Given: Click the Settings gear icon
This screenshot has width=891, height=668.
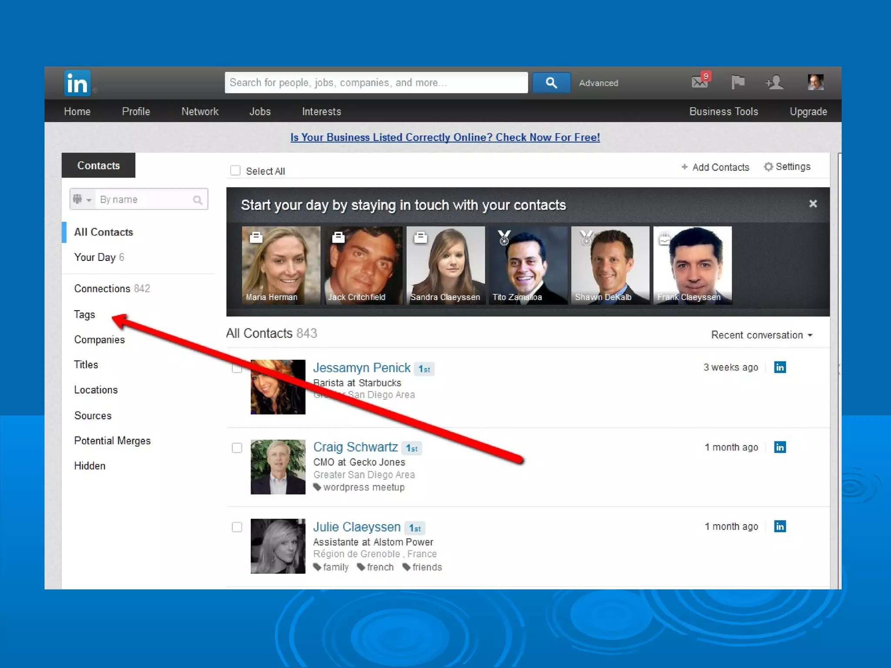Looking at the screenshot, I should pos(768,167).
